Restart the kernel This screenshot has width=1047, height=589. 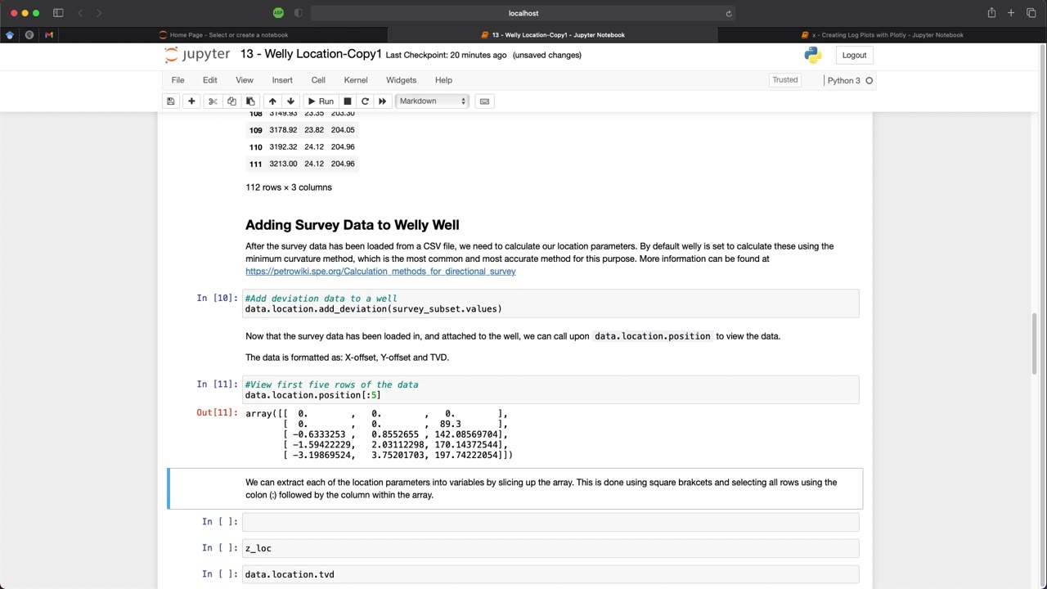coord(365,101)
